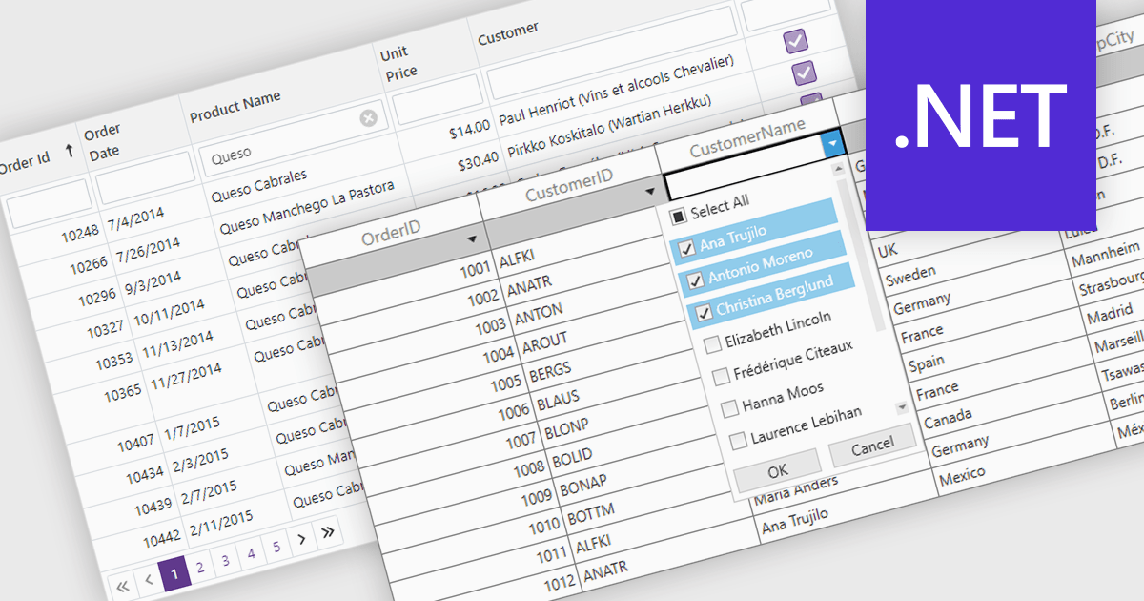Open the CustomerID column filter dropdown

[x=650, y=191]
